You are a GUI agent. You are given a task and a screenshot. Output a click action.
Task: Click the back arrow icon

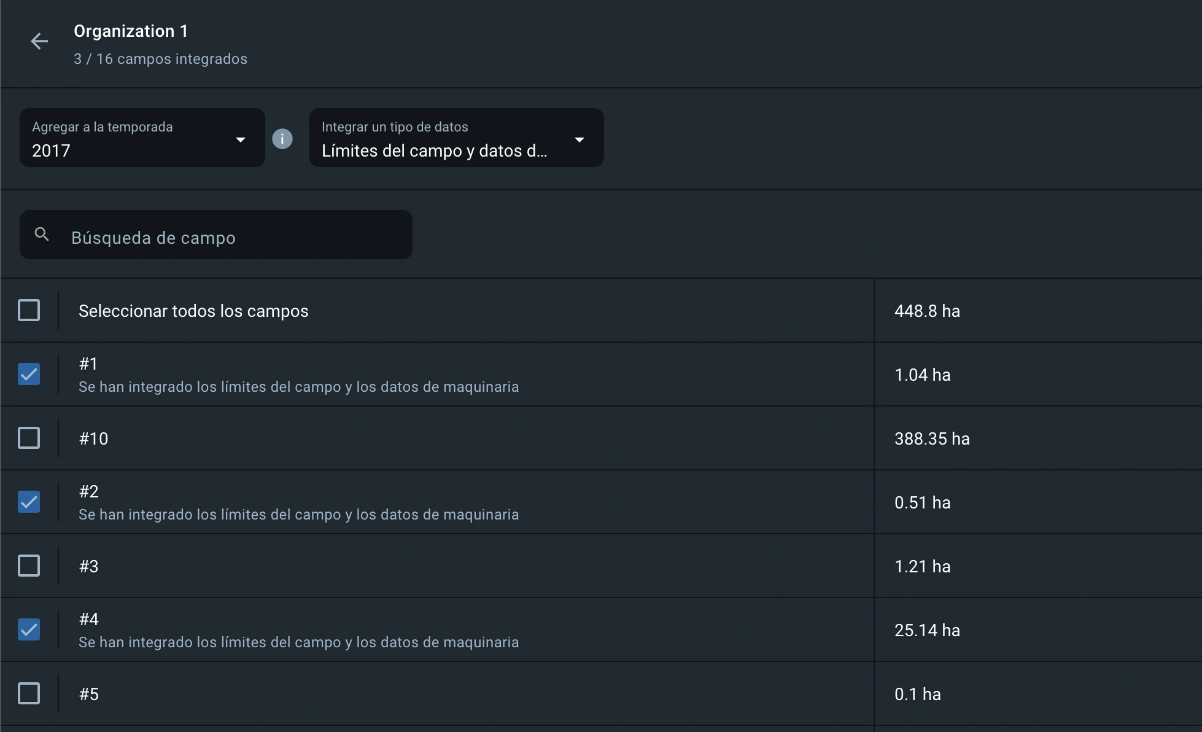pyautogui.click(x=39, y=41)
